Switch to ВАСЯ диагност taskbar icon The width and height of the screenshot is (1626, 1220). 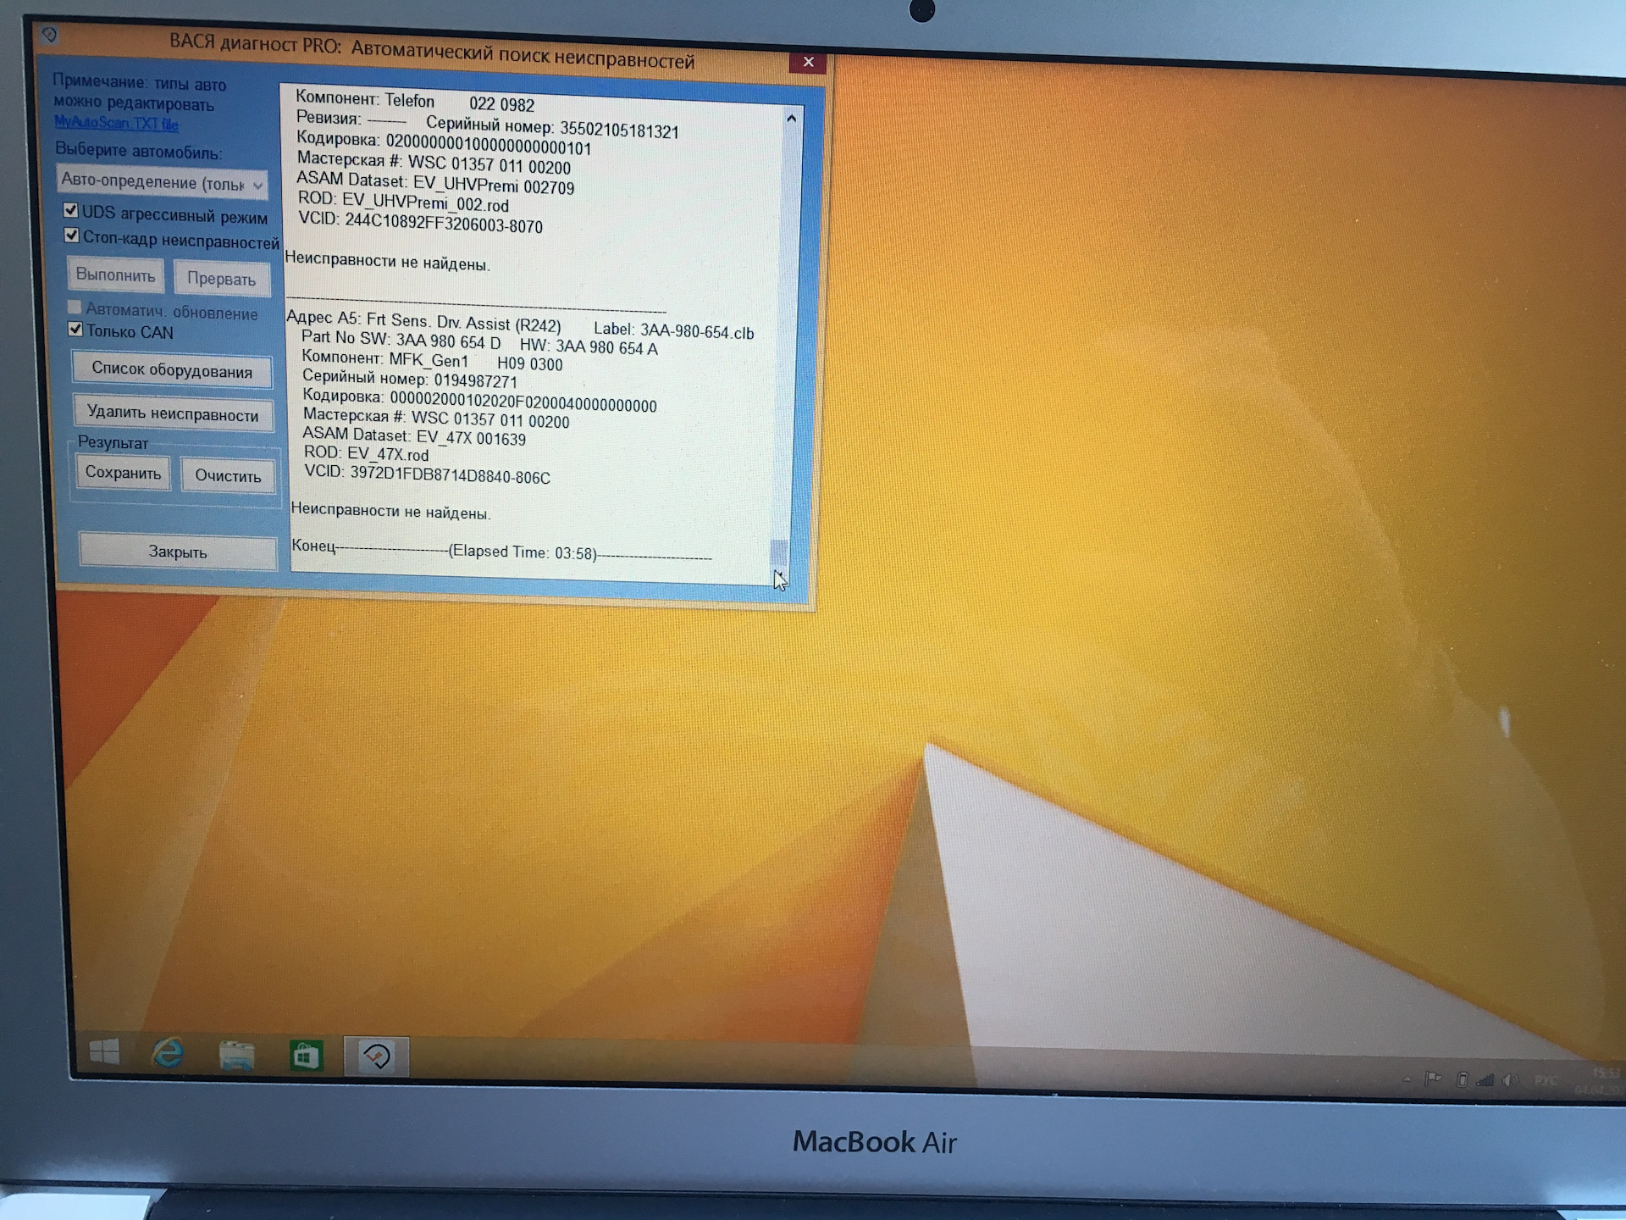pyautogui.click(x=377, y=1056)
